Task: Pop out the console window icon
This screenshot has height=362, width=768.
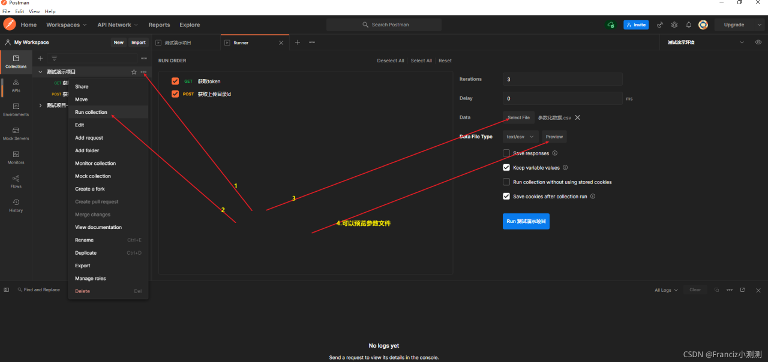Action: pyautogui.click(x=743, y=289)
